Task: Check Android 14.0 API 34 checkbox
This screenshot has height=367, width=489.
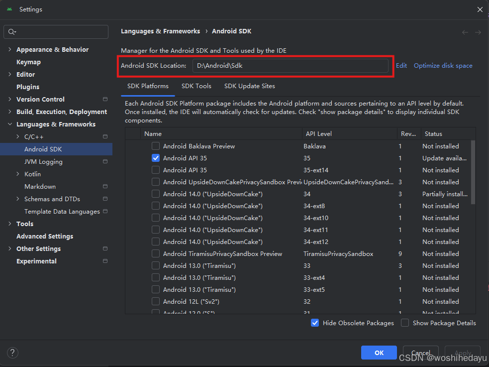Action: click(156, 194)
